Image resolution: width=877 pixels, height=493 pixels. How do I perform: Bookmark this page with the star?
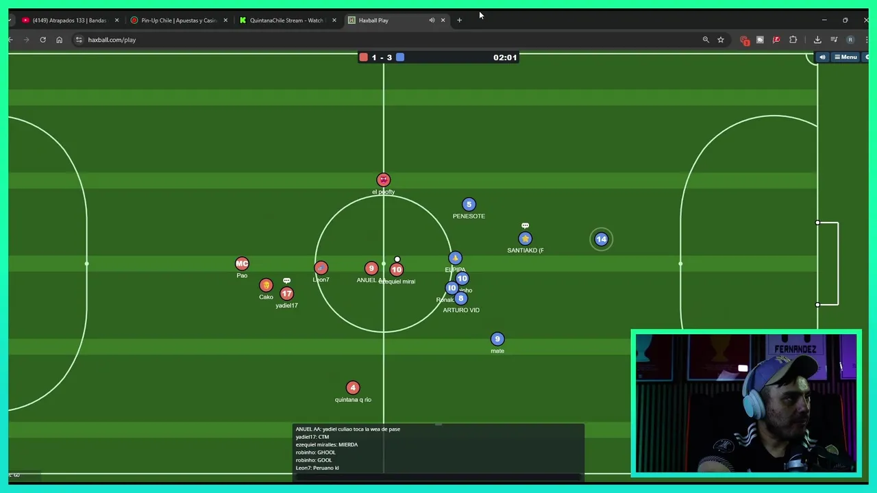point(721,40)
